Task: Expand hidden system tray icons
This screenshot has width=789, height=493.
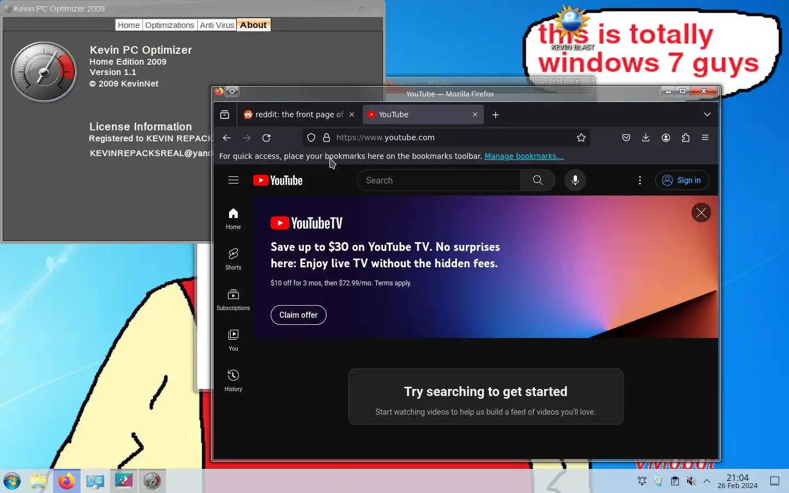Action: click(x=707, y=481)
